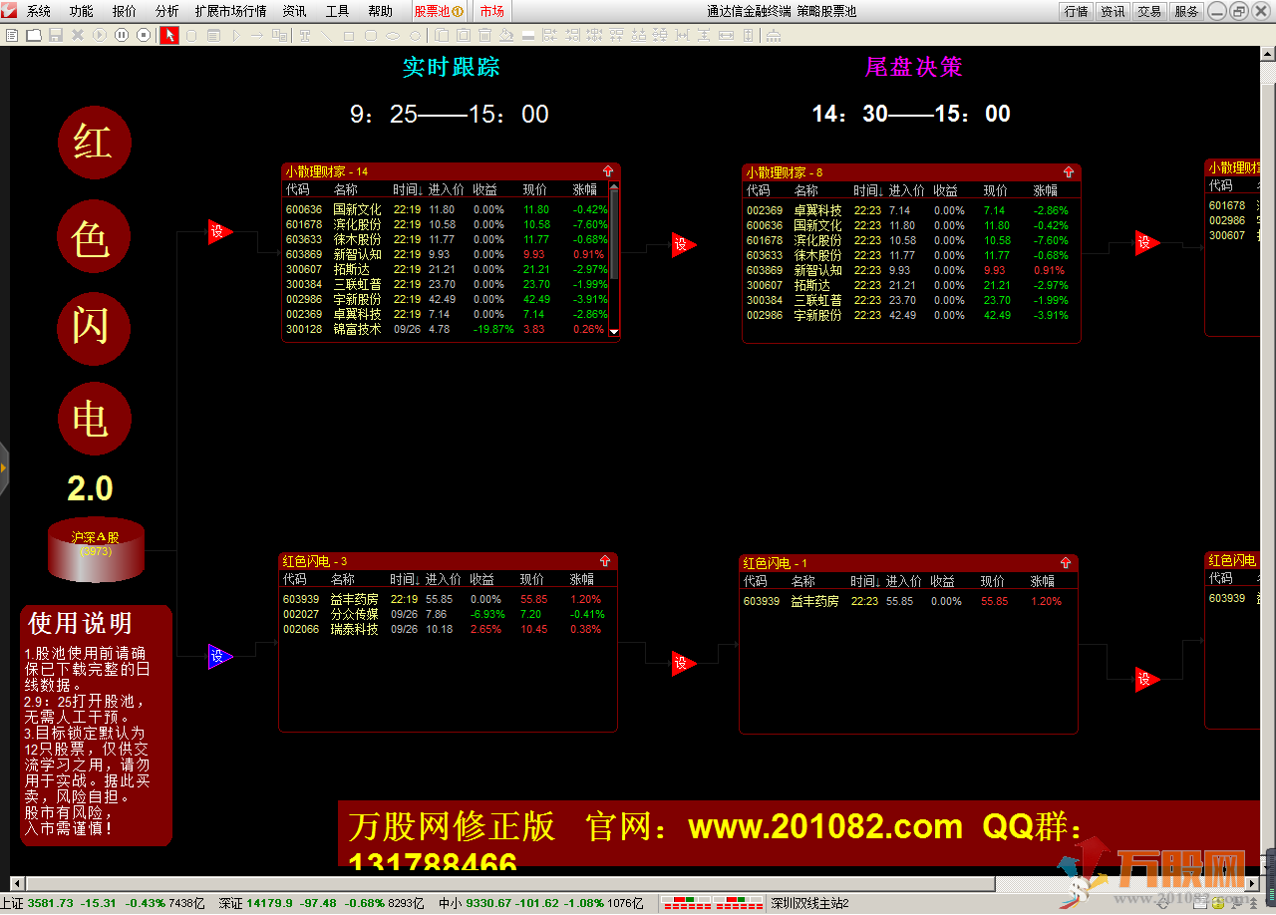Click the play circle toolbar icon

[x=99, y=35]
